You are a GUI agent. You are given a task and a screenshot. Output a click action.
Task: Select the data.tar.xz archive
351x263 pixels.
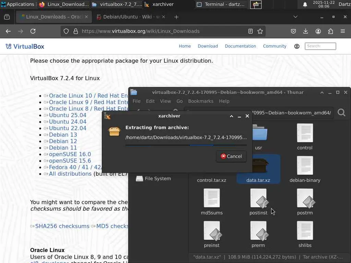258,169
